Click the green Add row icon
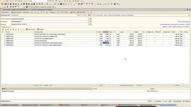This screenshot has height=107, width=191. point(3,29)
